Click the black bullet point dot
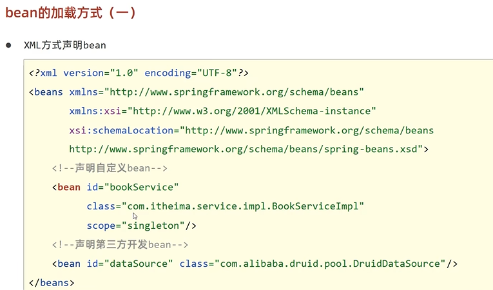493x290 pixels. [9, 46]
